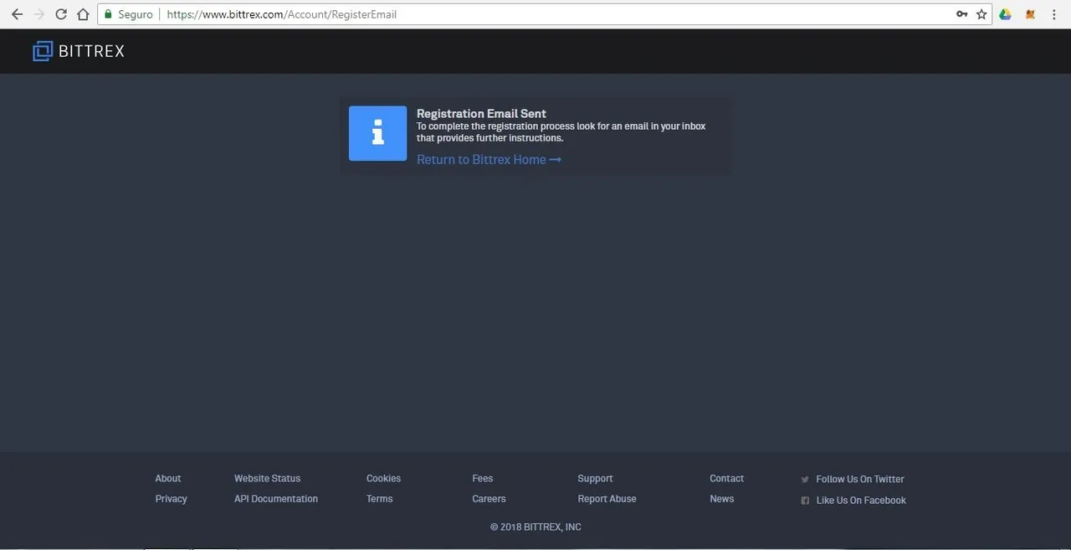Click the Return to Bittrex Home link
Screen dimensions: 1071x550
[x=489, y=160]
